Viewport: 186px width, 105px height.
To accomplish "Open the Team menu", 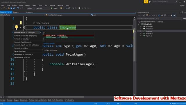I will click(x=34, y=5).
